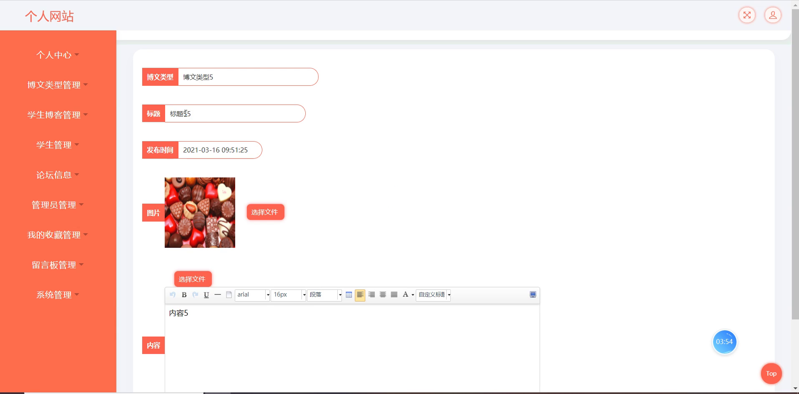The image size is (799, 394).
Task: Click the undo icon in editor toolbar
Action: click(x=173, y=295)
